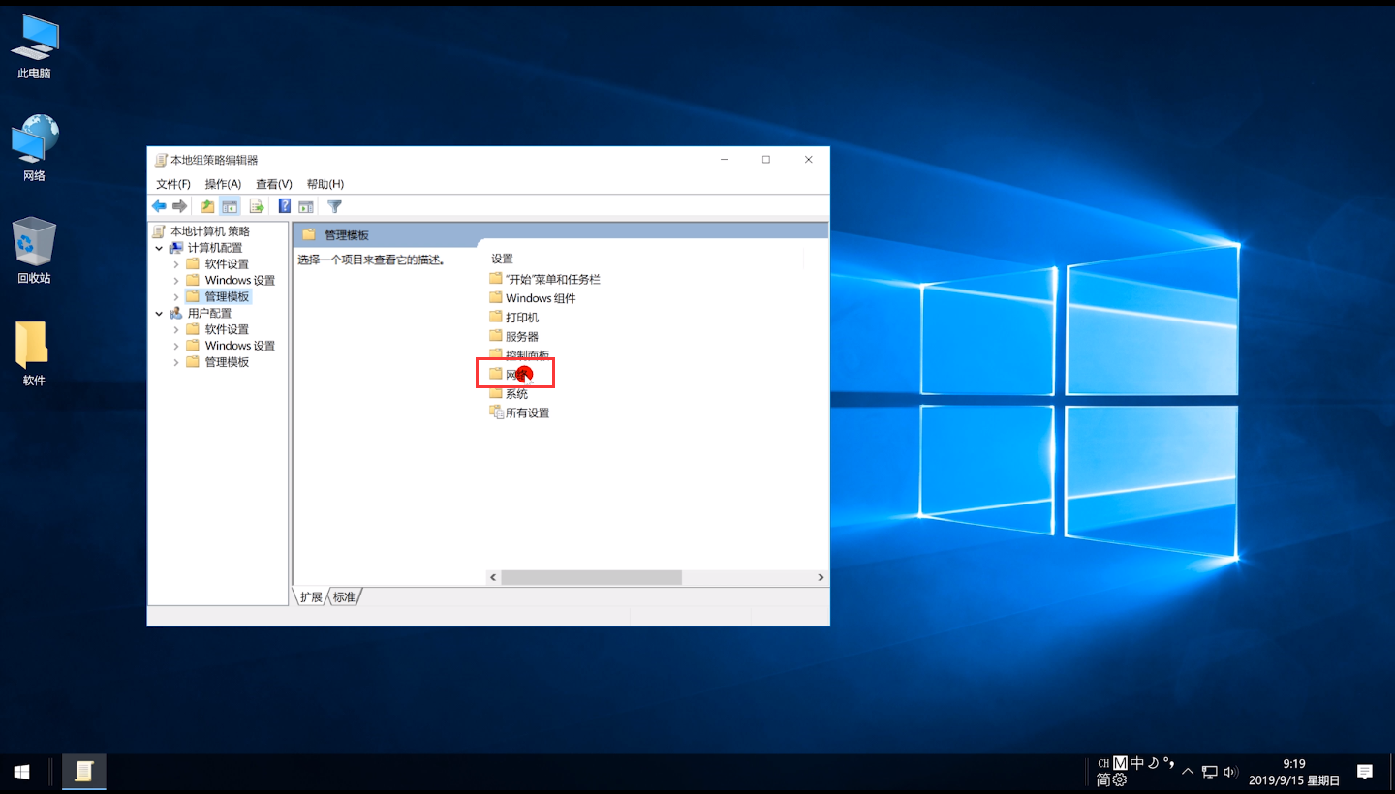Click the IME moon half-width icon
Viewport: 1395px width, 794px height.
point(1154,763)
